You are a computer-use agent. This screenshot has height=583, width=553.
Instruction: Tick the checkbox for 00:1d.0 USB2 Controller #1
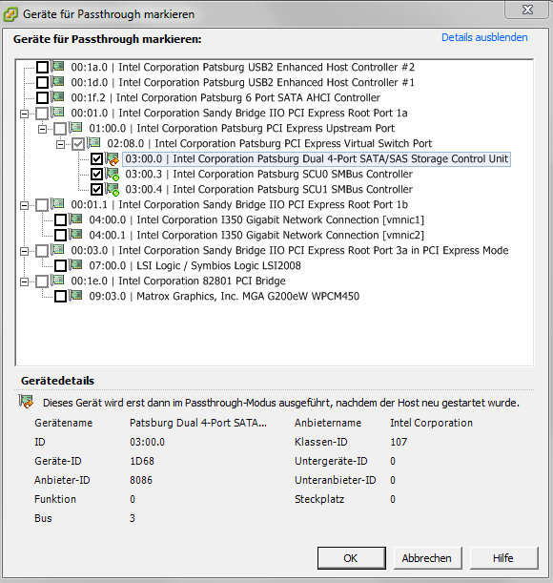[42, 83]
